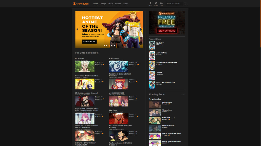Click crown beside RADIANT Season 2 Episode 8

[x=169, y=119]
